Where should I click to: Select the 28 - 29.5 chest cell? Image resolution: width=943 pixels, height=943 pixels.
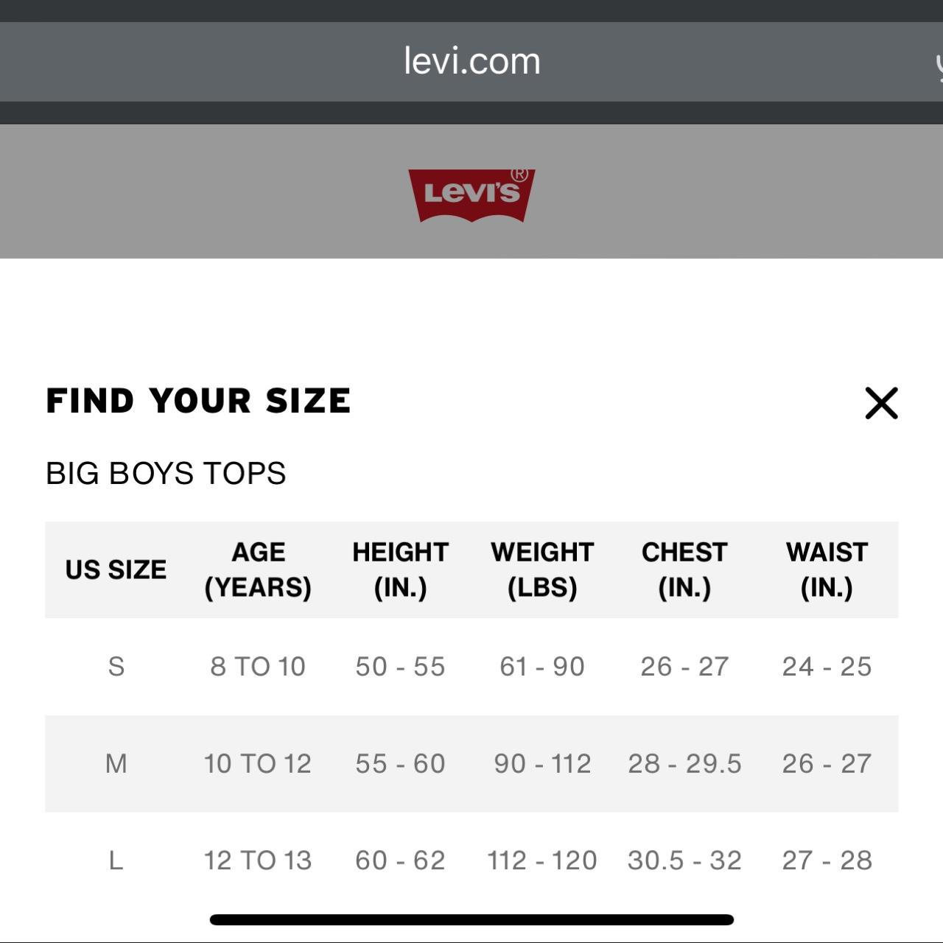(x=684, y=763)
